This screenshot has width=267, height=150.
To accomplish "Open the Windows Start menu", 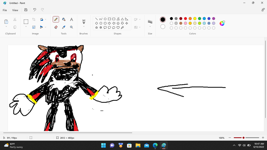I will 103,146.
